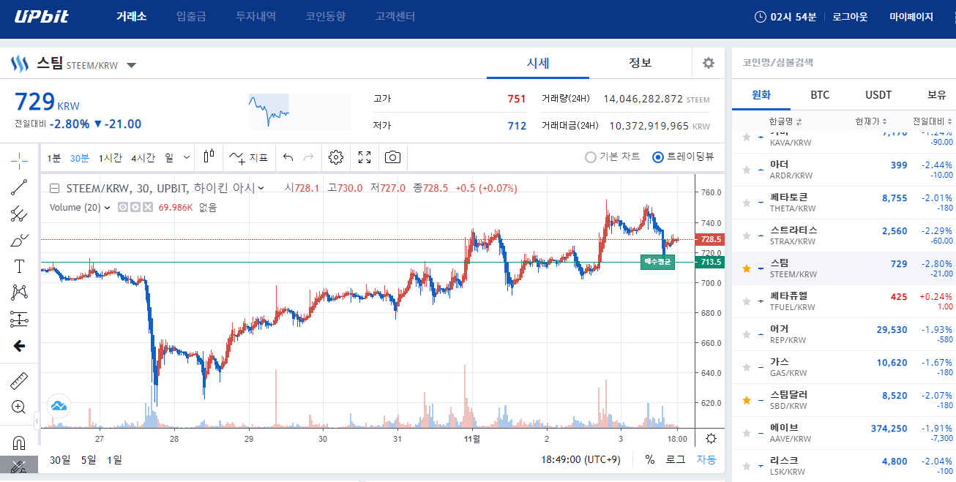Select the crosshair cursor tool

click(20, 160)
